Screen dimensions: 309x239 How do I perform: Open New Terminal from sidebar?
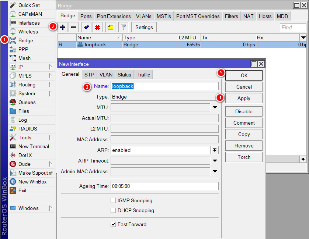tap(34, 146)
